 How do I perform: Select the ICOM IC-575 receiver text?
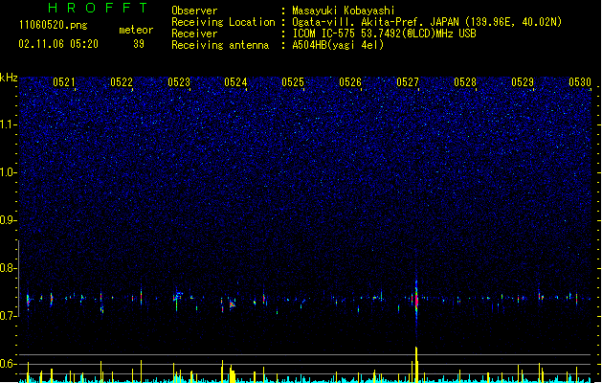coord(384,34)
